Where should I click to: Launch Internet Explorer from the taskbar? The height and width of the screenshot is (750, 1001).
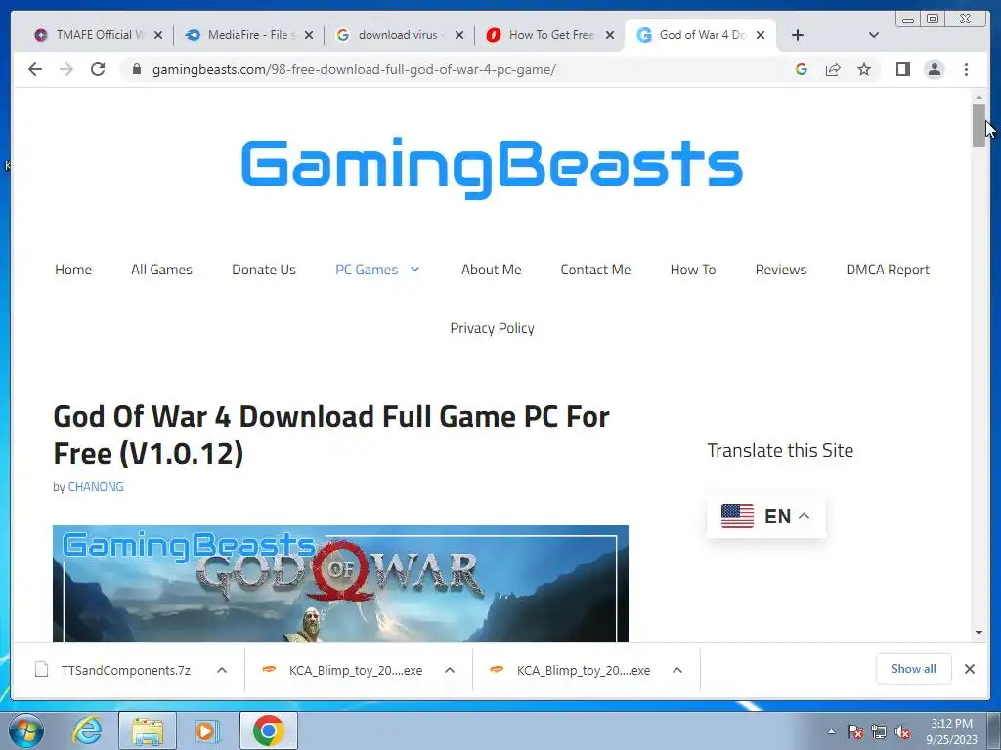coord(86,730)
